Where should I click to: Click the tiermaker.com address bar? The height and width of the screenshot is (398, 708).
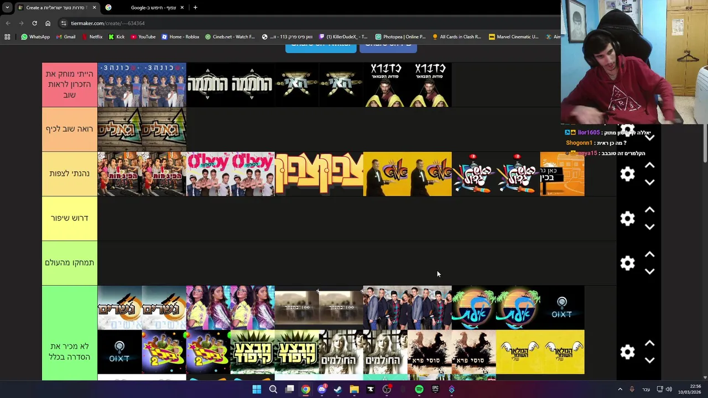pos(310,23)
